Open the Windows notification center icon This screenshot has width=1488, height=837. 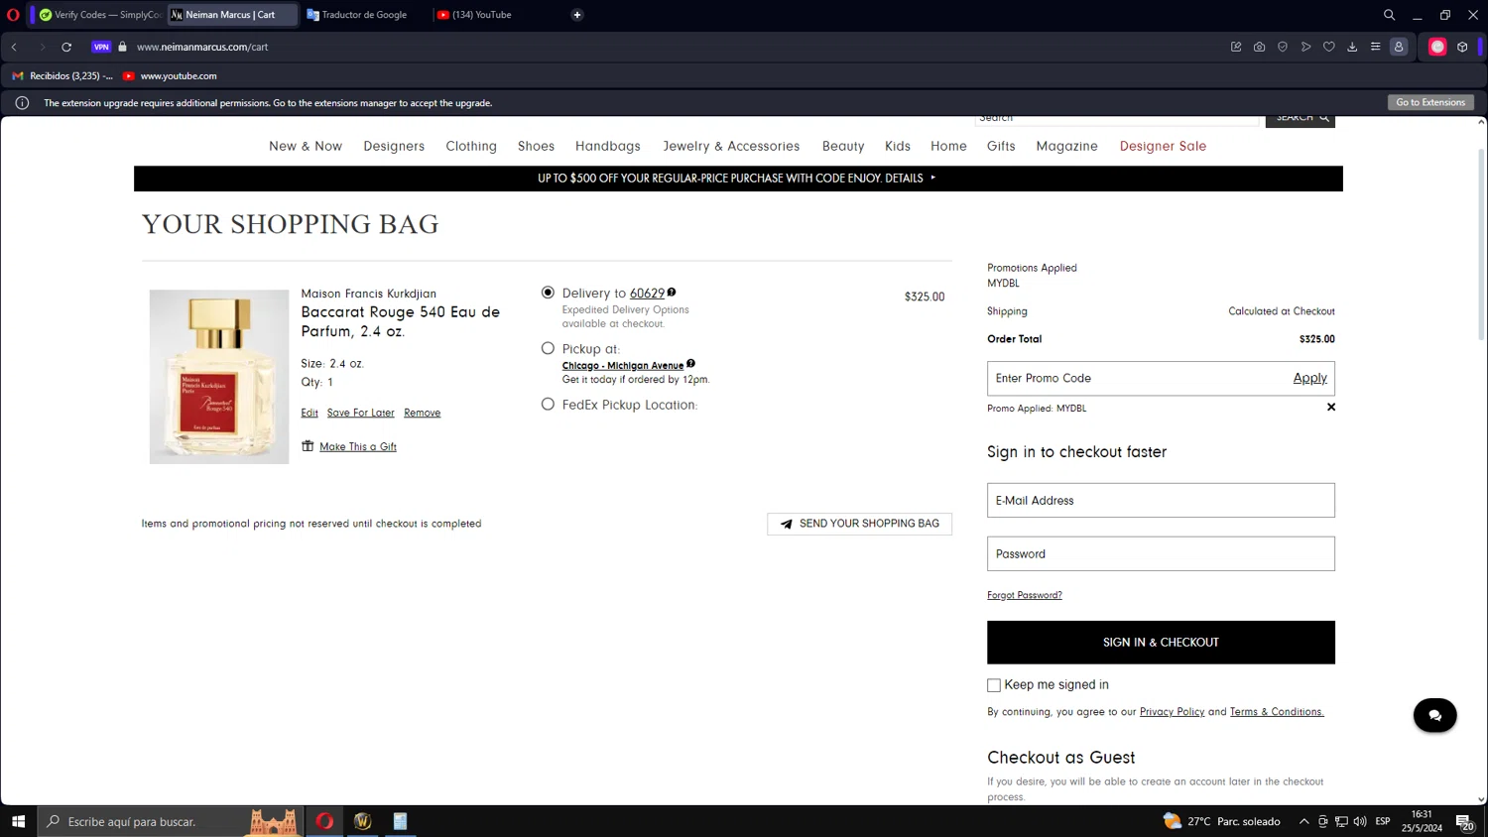[1464, 821]
